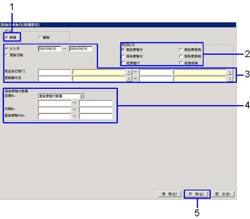Tick the 经费暂付 checkbox
Image resolution: width=250 pixels, height=219 pixels.
[x=123, y=63]
